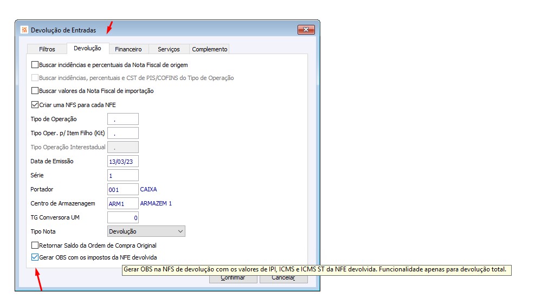Click the Tipo Oper. p/ Item Filho (Kit) label
Image resolution: width=535 pixels, height=299 pixels.
pos(68,132)
